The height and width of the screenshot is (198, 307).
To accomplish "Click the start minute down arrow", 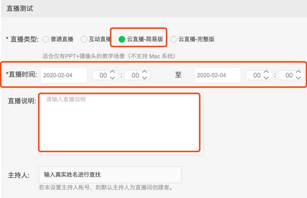I will [x=145, y=78].
